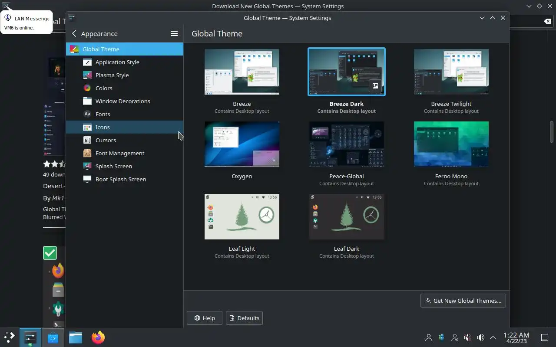Click the muted audio tray icon
The width and height of the screenshot is (556, 347).
468,337
